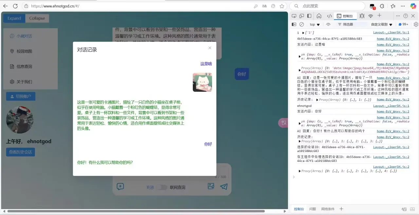Select the 控制台 console tab

[345, 16]
